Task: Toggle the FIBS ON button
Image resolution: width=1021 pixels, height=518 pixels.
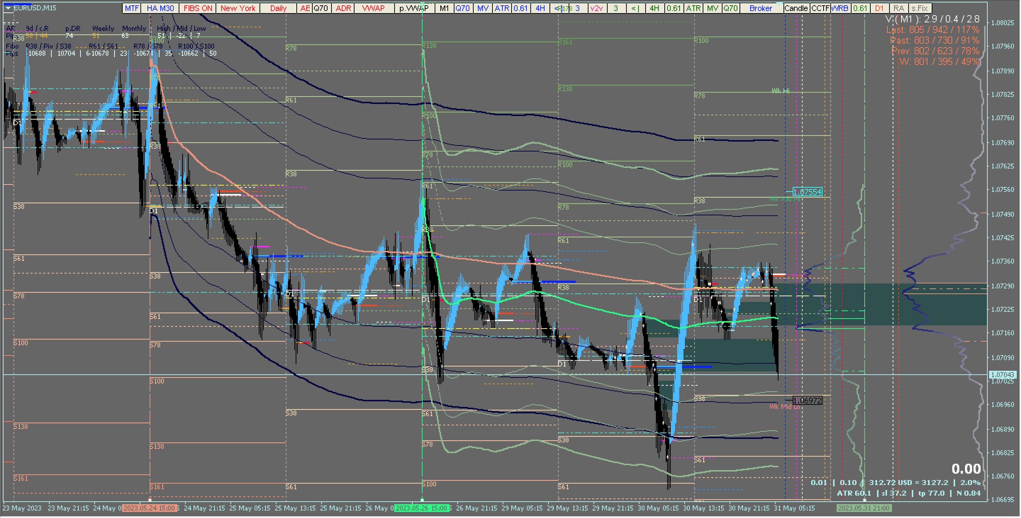Action: point(197,8)
